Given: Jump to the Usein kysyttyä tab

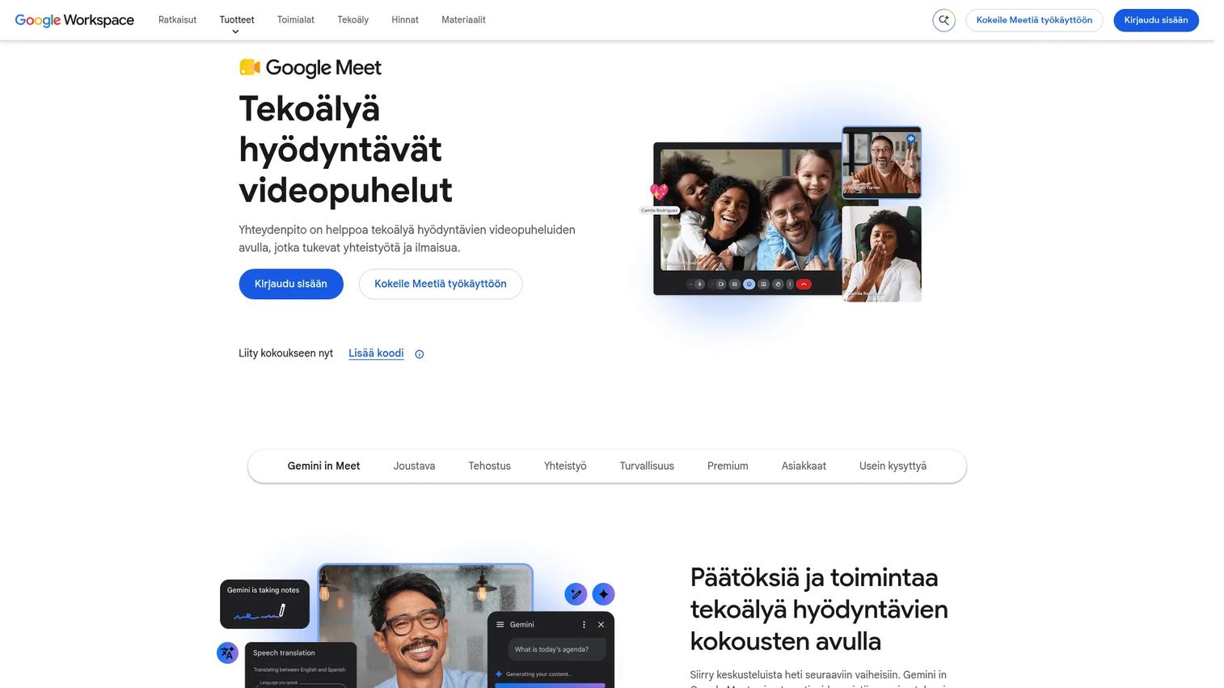Looking at the screenshot, I should click(x=893, y=466).
